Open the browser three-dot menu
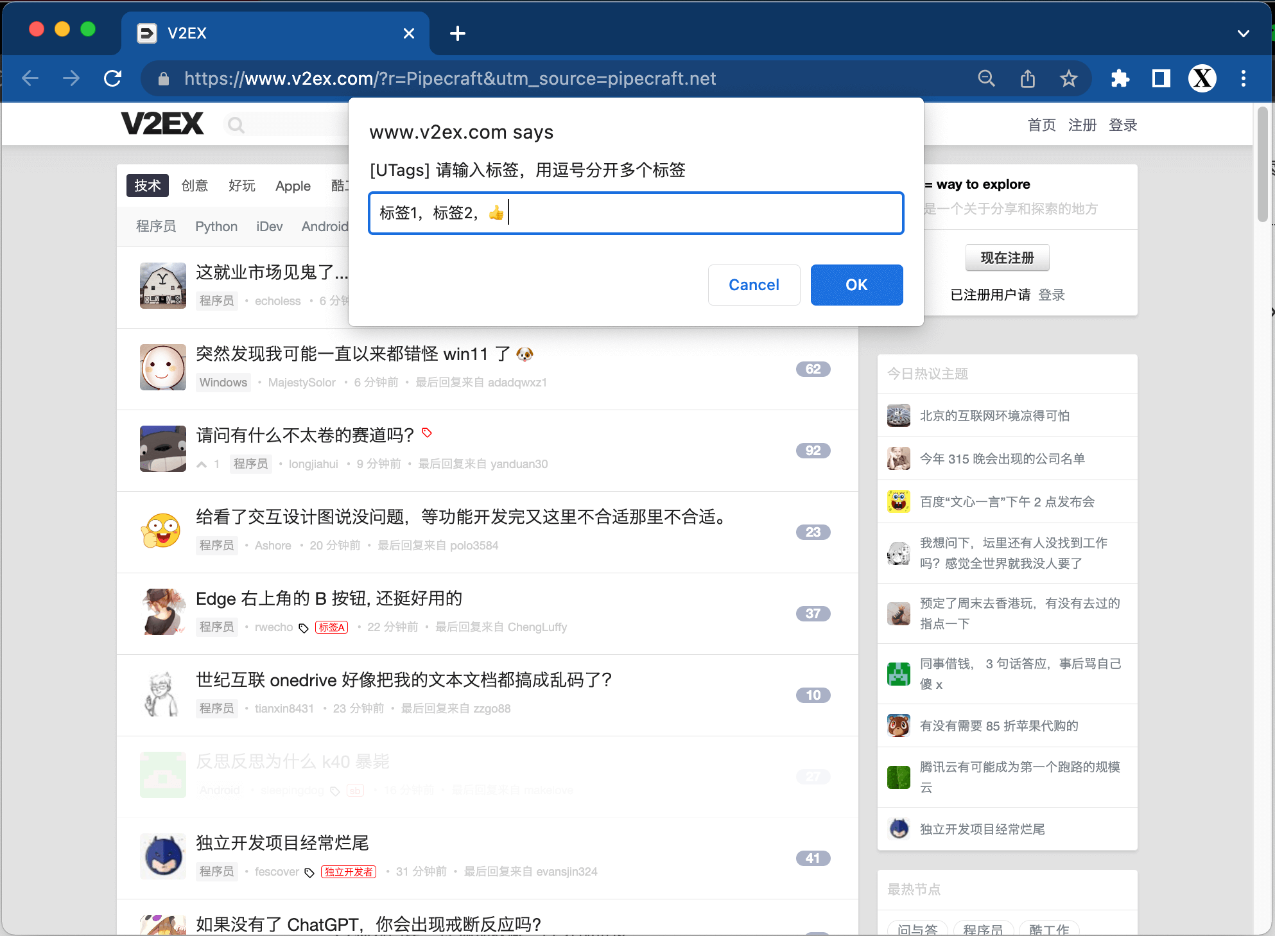The image size is (1275, 936). [x=1244, y=78]
